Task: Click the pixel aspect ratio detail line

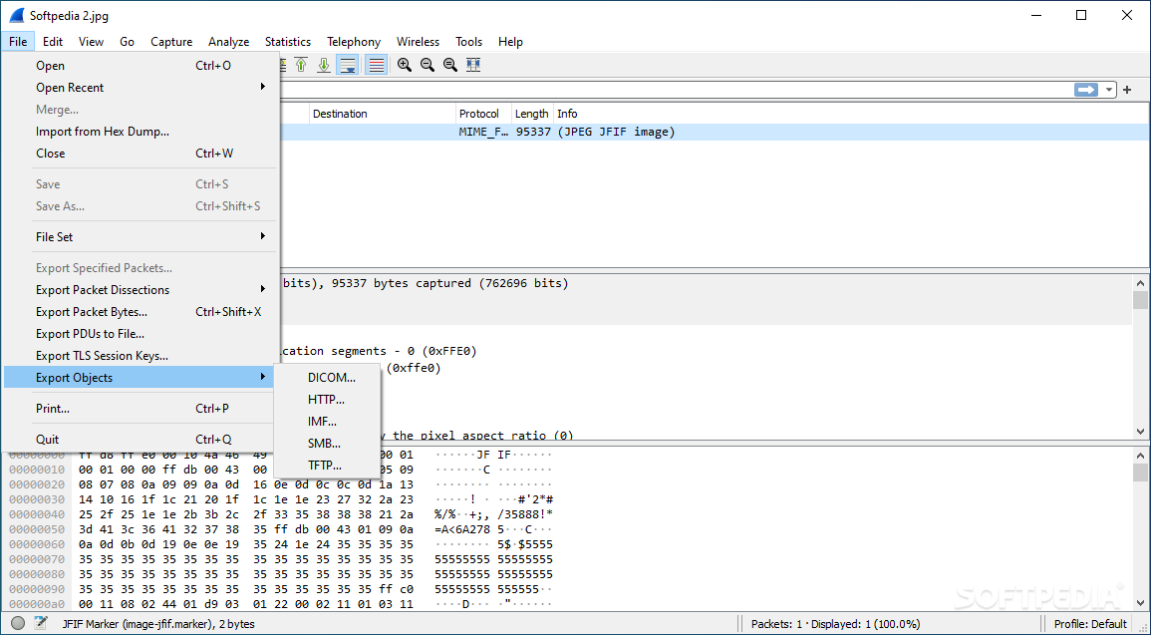Action: (477, 436)
